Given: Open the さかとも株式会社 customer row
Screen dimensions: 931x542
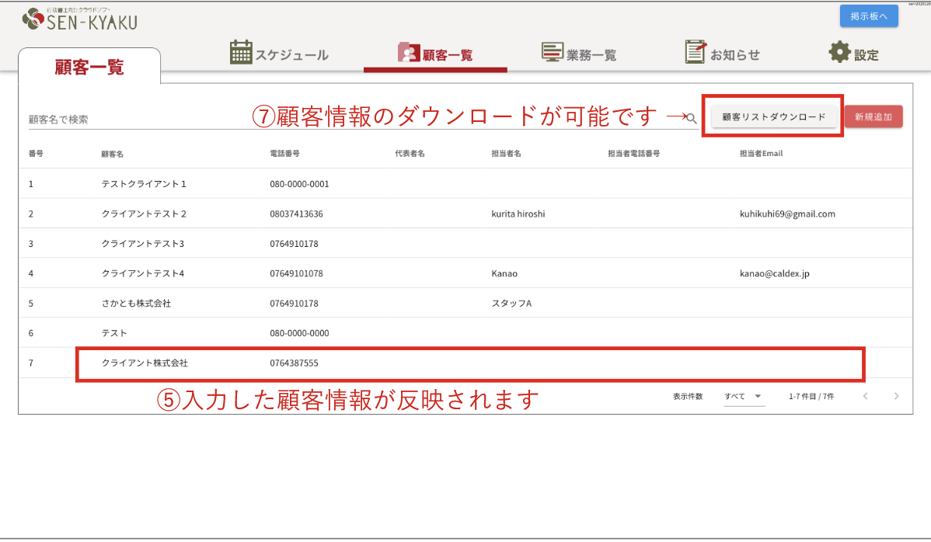Looking at the screenshot, I should [136, 304].
